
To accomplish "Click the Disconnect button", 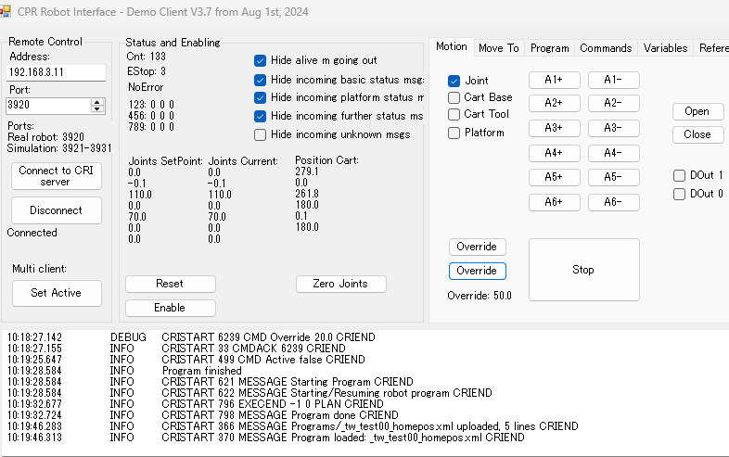I will point(56,210).
